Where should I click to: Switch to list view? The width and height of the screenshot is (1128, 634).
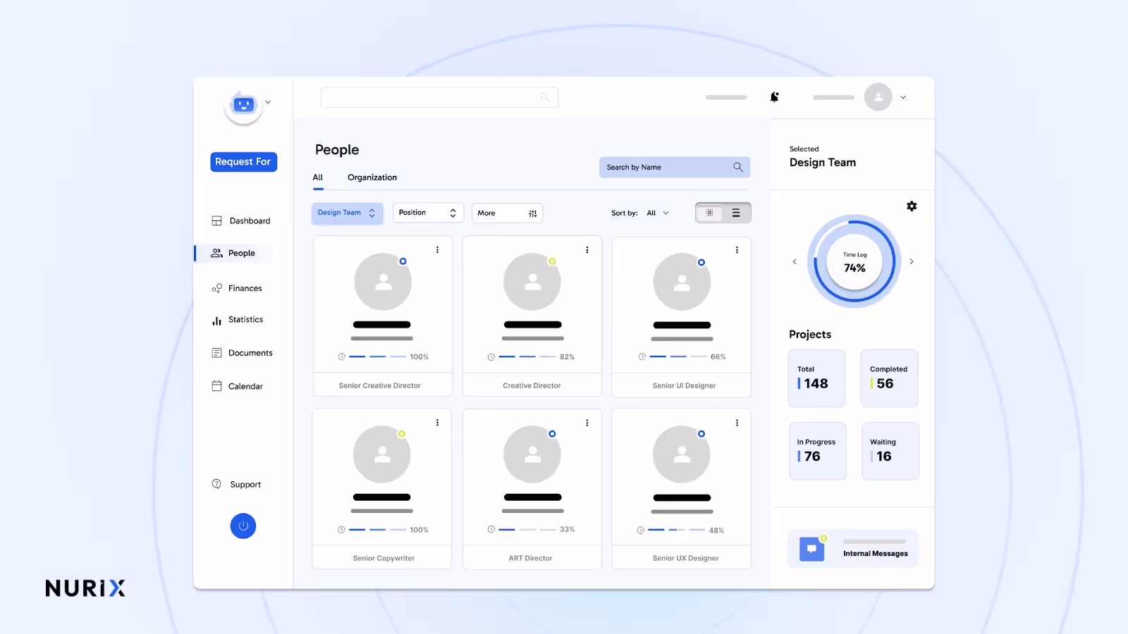tap(736, 213)
